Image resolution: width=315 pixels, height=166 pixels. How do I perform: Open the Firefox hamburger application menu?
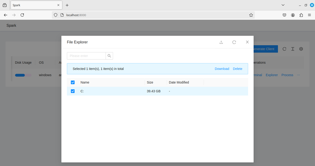(x=310, y=15)
